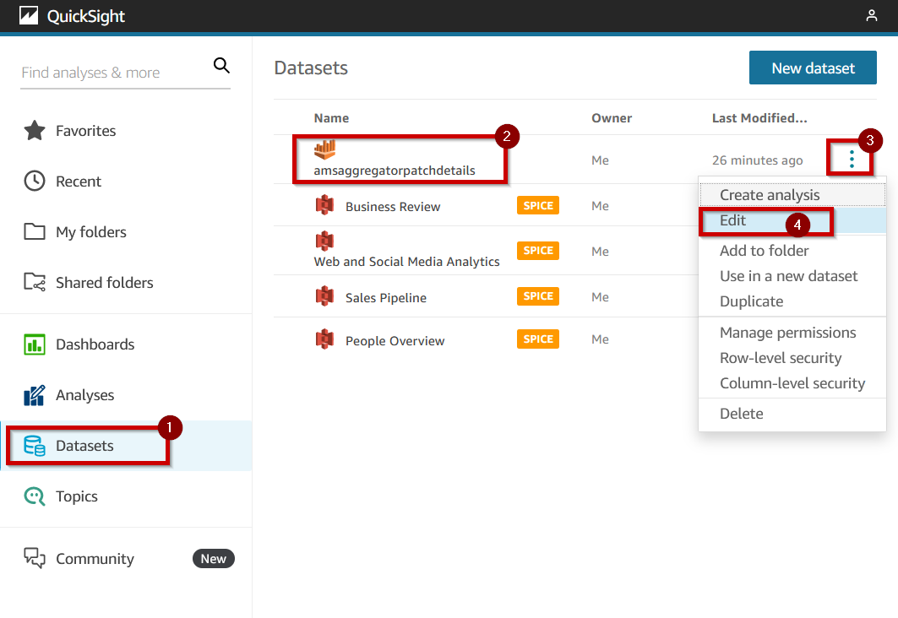Screen dimensions: 898x618
Task: Open the People Overview dataset name
Action: (x=395, y=340)
